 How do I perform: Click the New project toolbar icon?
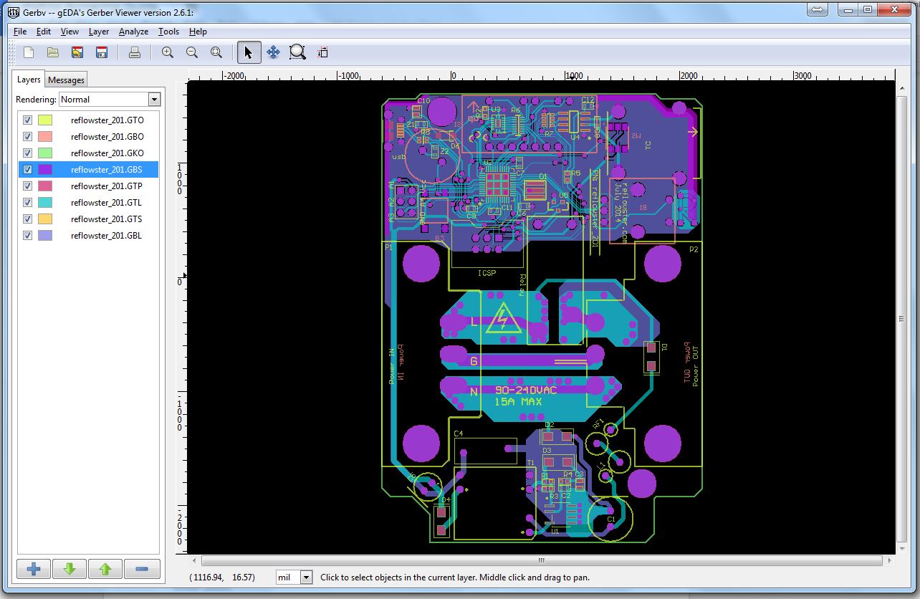[x=29, y=52]
